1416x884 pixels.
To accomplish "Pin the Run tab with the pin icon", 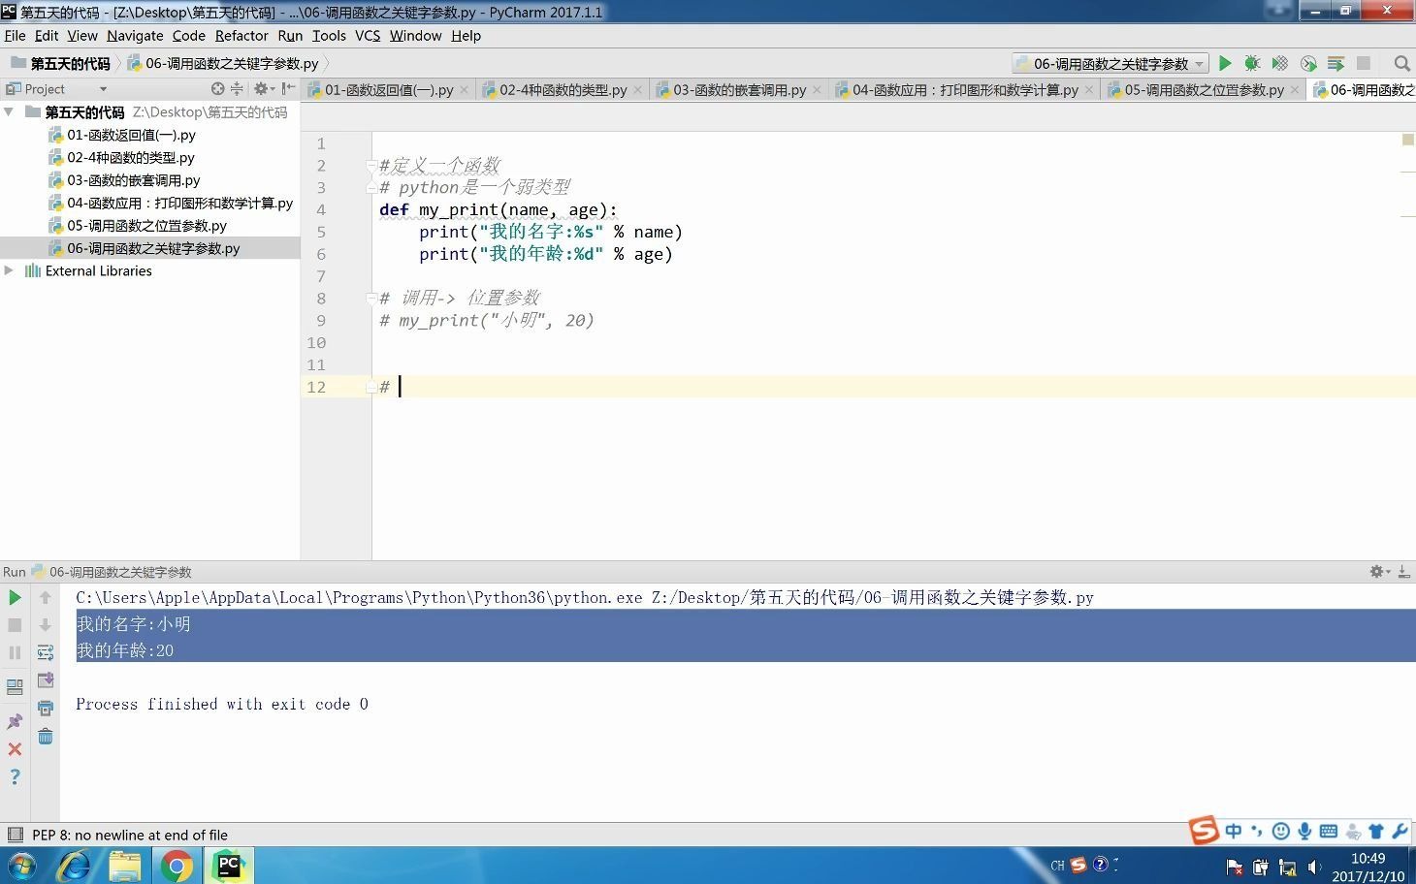I will (15, 721).
